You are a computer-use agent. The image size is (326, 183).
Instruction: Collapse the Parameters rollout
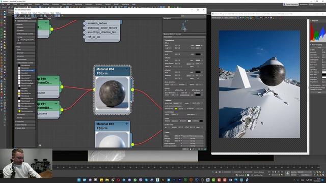184,40
